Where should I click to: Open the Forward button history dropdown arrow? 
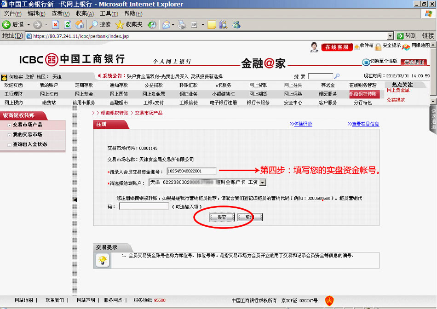pyautogui.click(x=46, y=25)
